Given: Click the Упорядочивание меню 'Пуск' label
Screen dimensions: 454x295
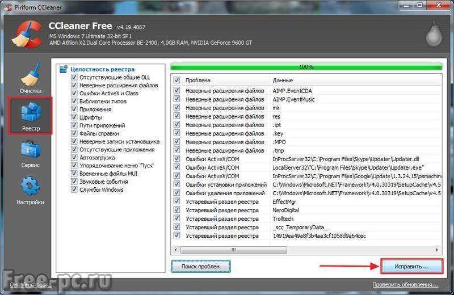Looking at the screenshot, I should pos(116,166).
